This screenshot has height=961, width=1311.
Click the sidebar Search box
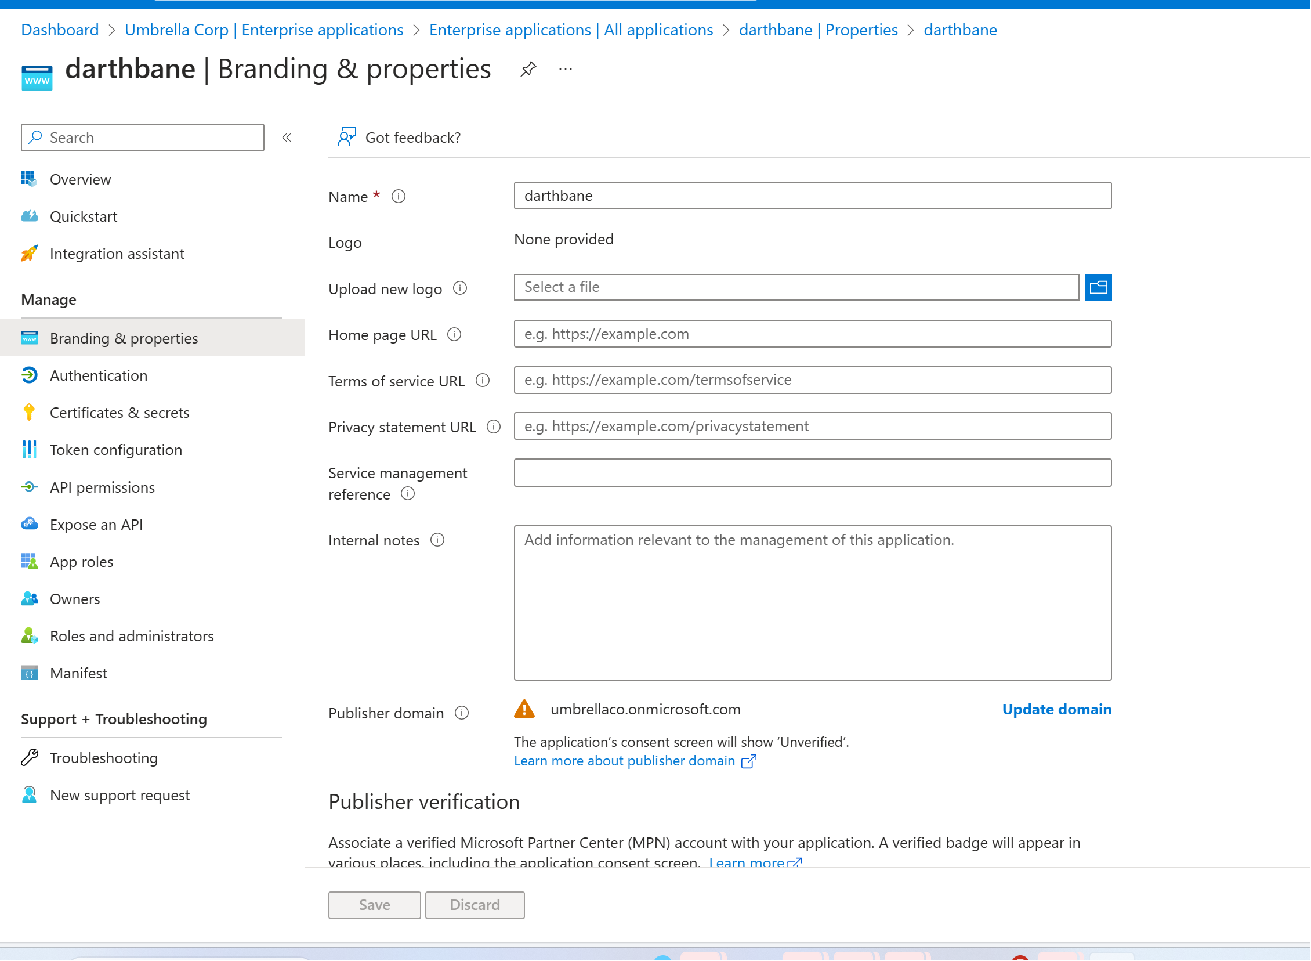click(x=143, y=138)
